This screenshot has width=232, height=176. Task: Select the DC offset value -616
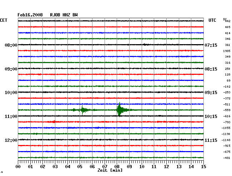pyautogui.click(x=227, y=116)
